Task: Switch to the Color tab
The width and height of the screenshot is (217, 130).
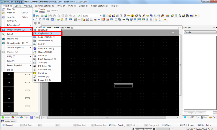Action: 15,117
